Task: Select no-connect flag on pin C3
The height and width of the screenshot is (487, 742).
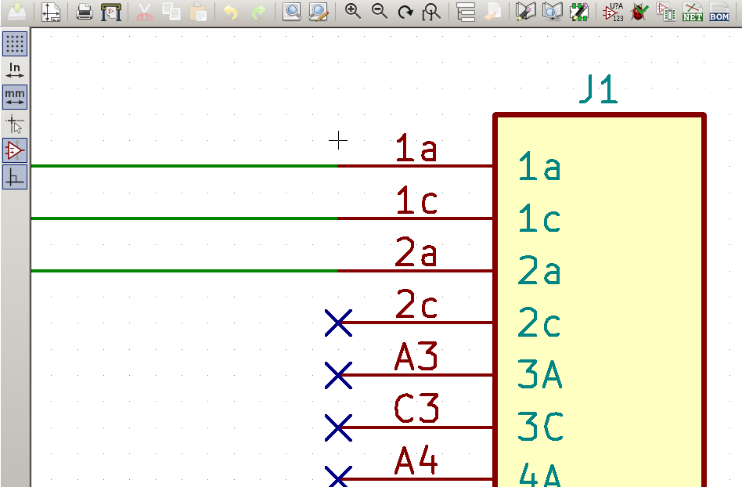Action: click(x=338, y=427)
